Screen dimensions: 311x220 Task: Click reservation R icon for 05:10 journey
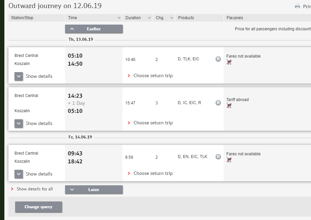218,59
